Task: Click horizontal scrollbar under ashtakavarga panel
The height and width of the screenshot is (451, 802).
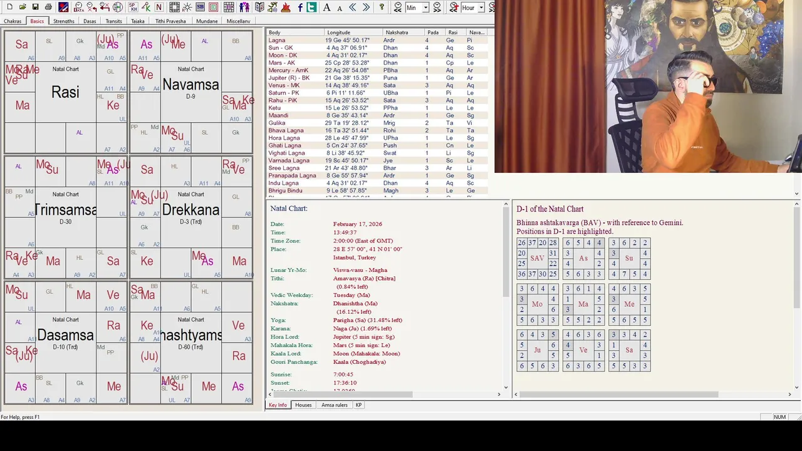Action: [619, 395]
